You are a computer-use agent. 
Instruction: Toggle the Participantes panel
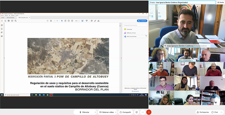(203, 112)
